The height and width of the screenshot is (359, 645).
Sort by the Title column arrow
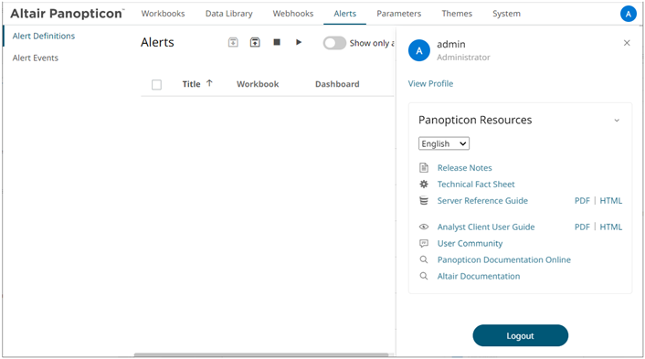pyautogui.click(x=209, y=83)
